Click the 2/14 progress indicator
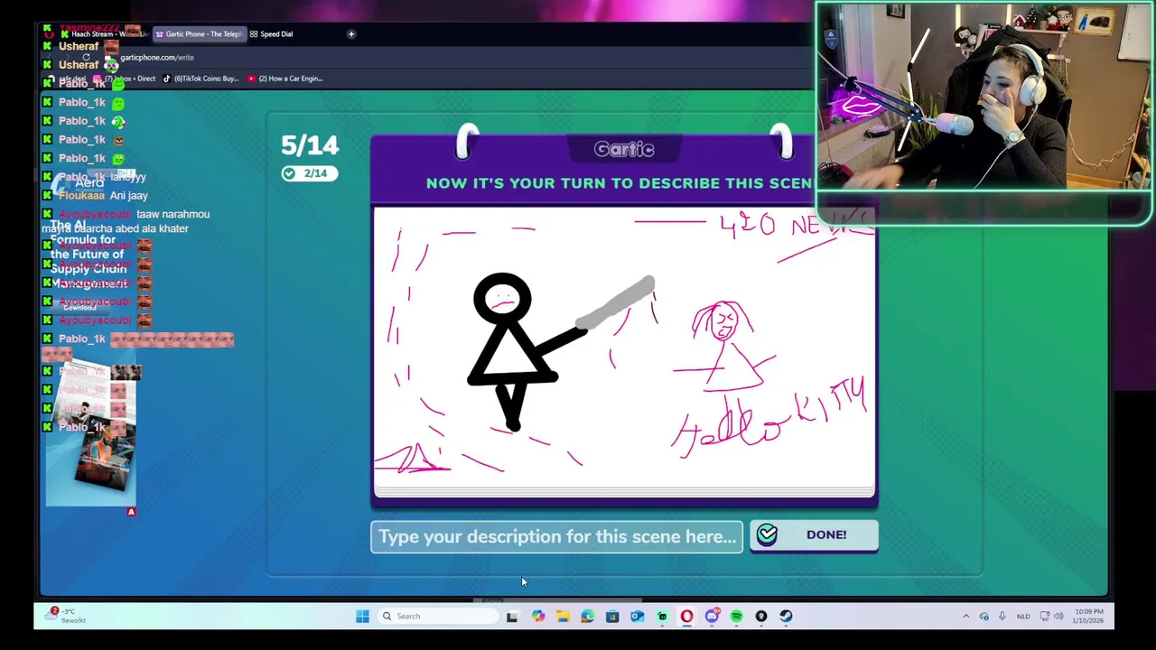 [x=309, y=173]
